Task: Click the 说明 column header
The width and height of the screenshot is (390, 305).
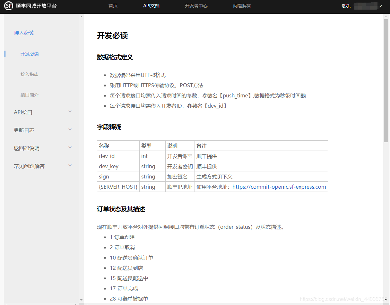Action: (x=180, y=146)
